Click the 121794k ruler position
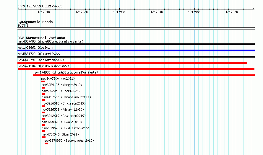The width and height of the screenshot is (263, 155). 157,12
